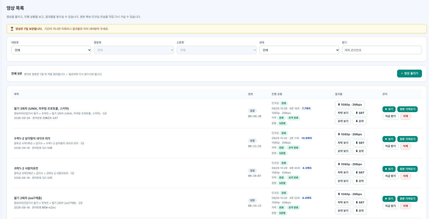Expand the 소분류 dropdown
The image size is (429, 219).
pos(217,50)
